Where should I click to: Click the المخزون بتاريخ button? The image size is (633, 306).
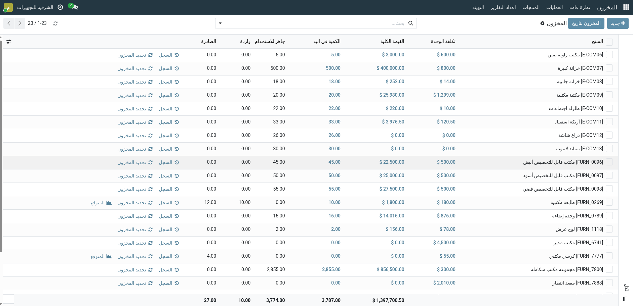point(586,23)
